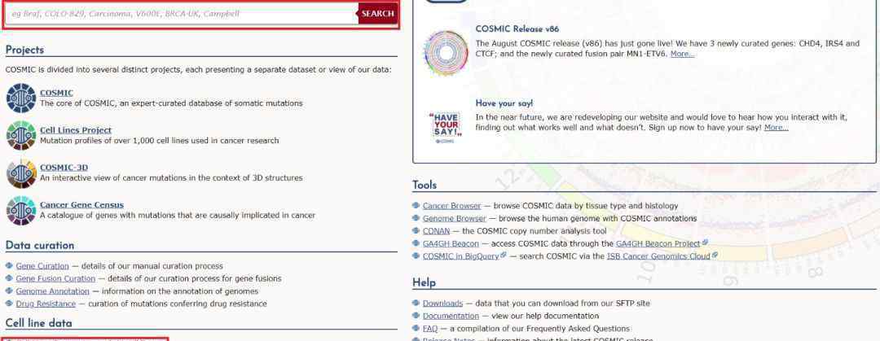Open the Documentation help link
The width and height of the screenshot is (880, 341).
pos(451,316)
